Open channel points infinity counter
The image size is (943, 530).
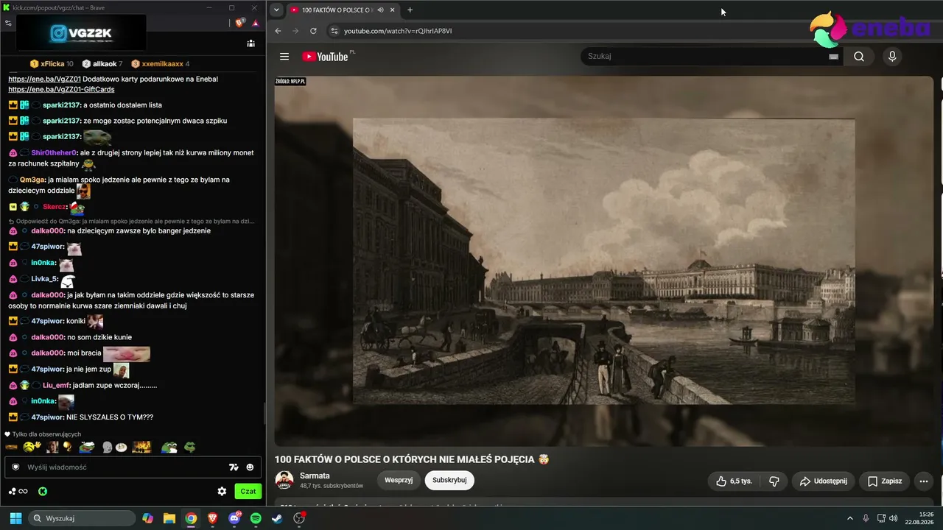tap(18, 491)
